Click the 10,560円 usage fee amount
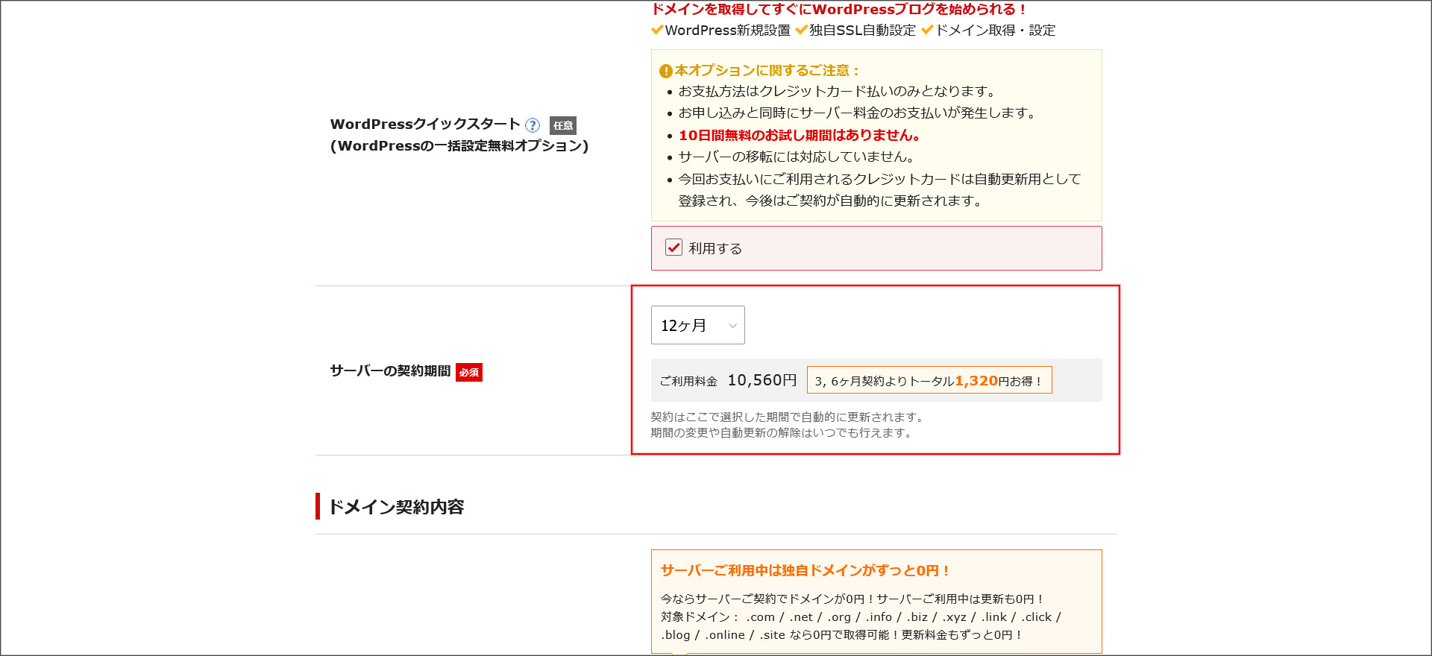 (761, 380)
